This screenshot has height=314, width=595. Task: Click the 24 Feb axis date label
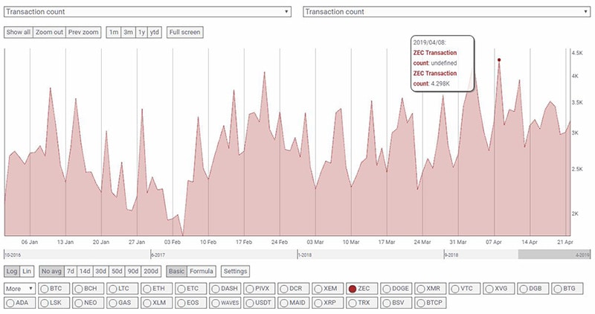280,242
